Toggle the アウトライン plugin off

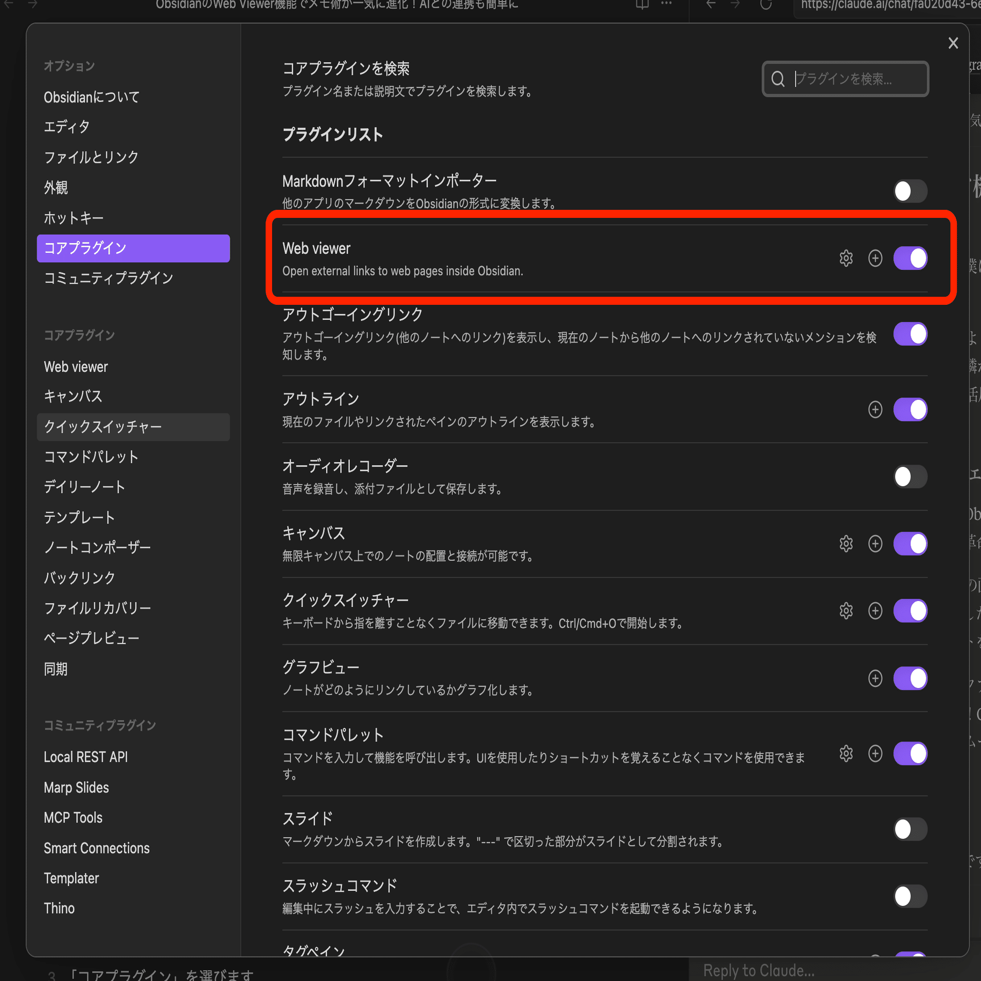coord(910,409)
